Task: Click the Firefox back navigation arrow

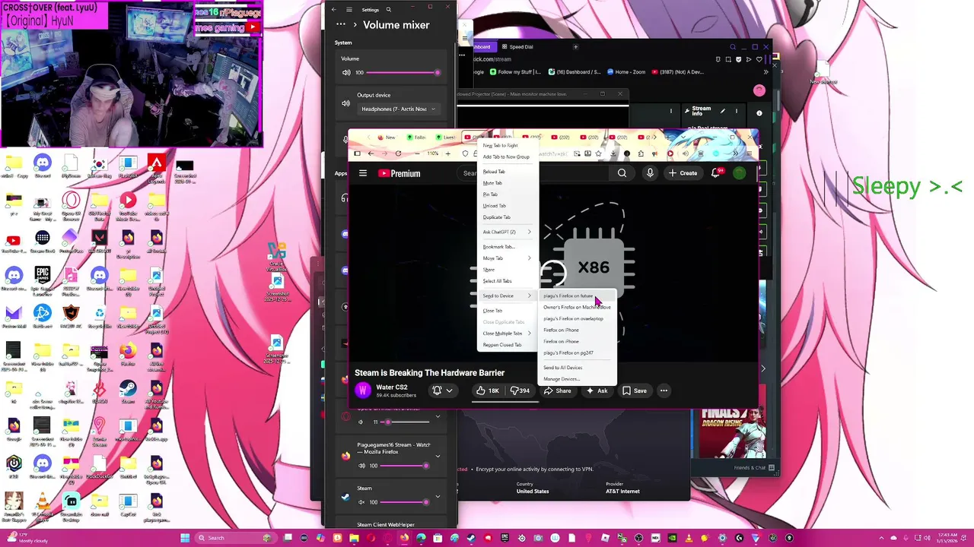Action: [x=371, y=153]
